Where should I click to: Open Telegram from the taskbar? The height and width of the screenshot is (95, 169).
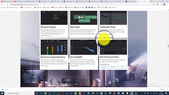pos(88,93)
